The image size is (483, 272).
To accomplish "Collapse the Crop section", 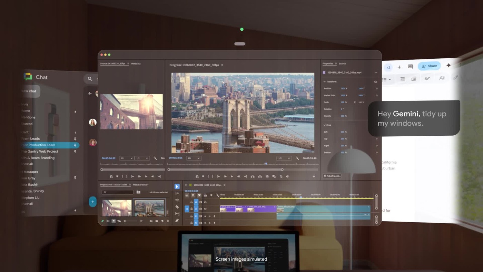I will pos(324,125).
